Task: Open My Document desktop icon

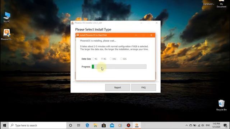Action: tap(221, 4)
